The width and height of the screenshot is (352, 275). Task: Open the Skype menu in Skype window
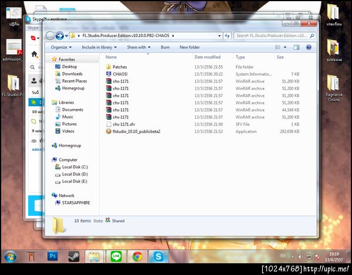point(33,28)
